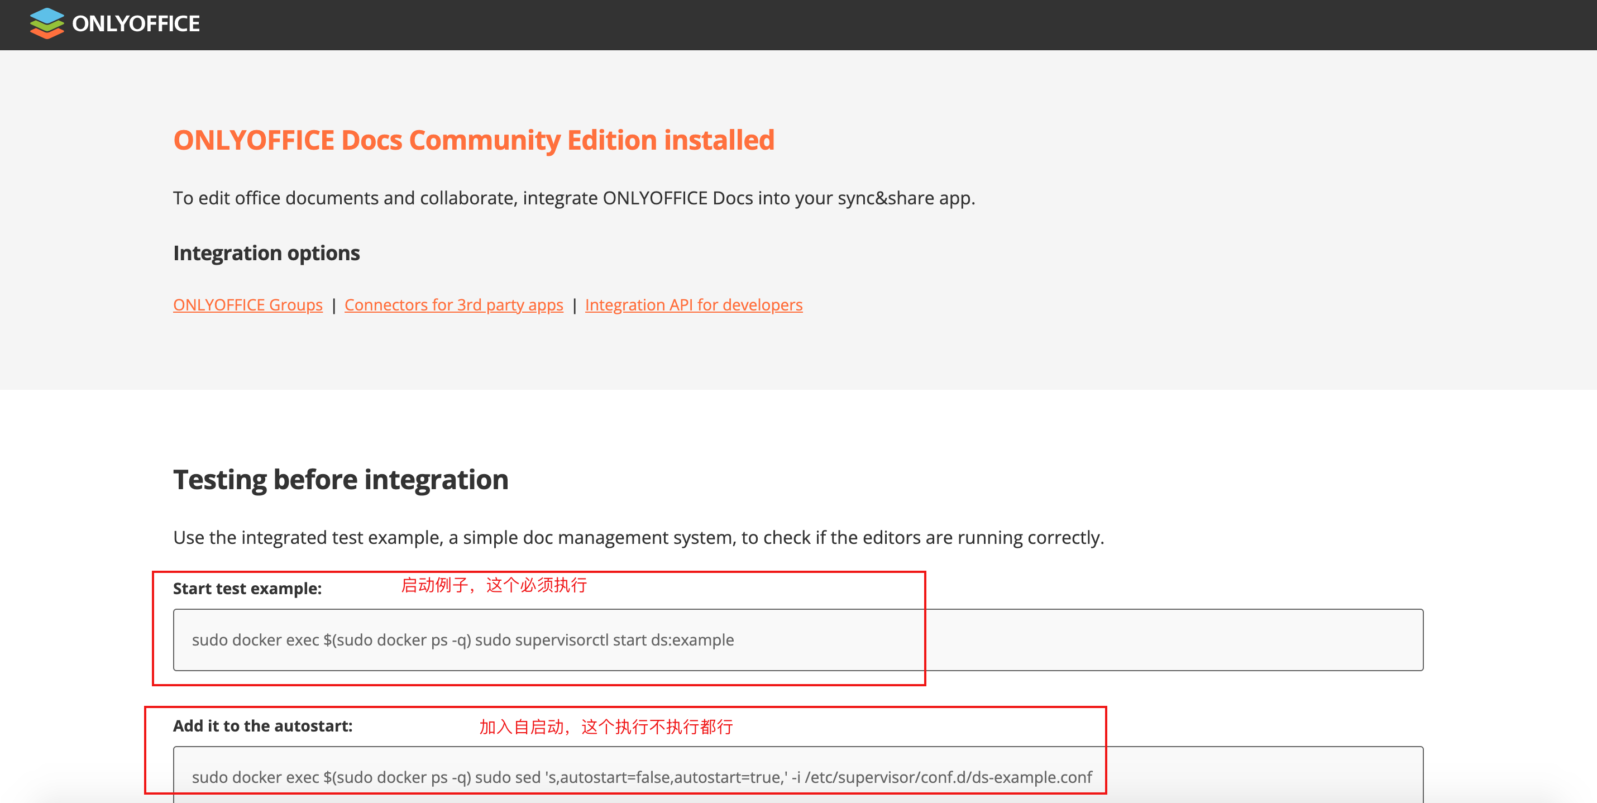
Task: Open Connectors for 3rd party apps link
Action: [x=453, y=305]
